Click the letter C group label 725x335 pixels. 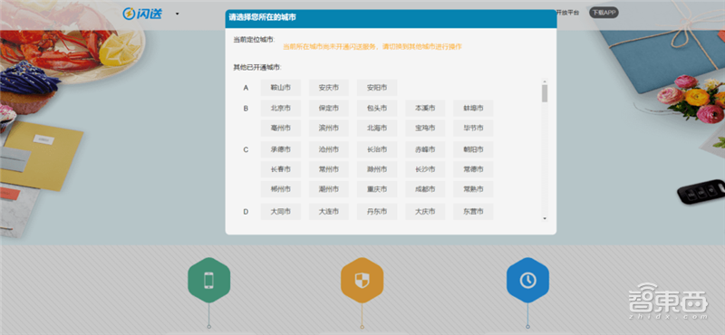(246, 149)
